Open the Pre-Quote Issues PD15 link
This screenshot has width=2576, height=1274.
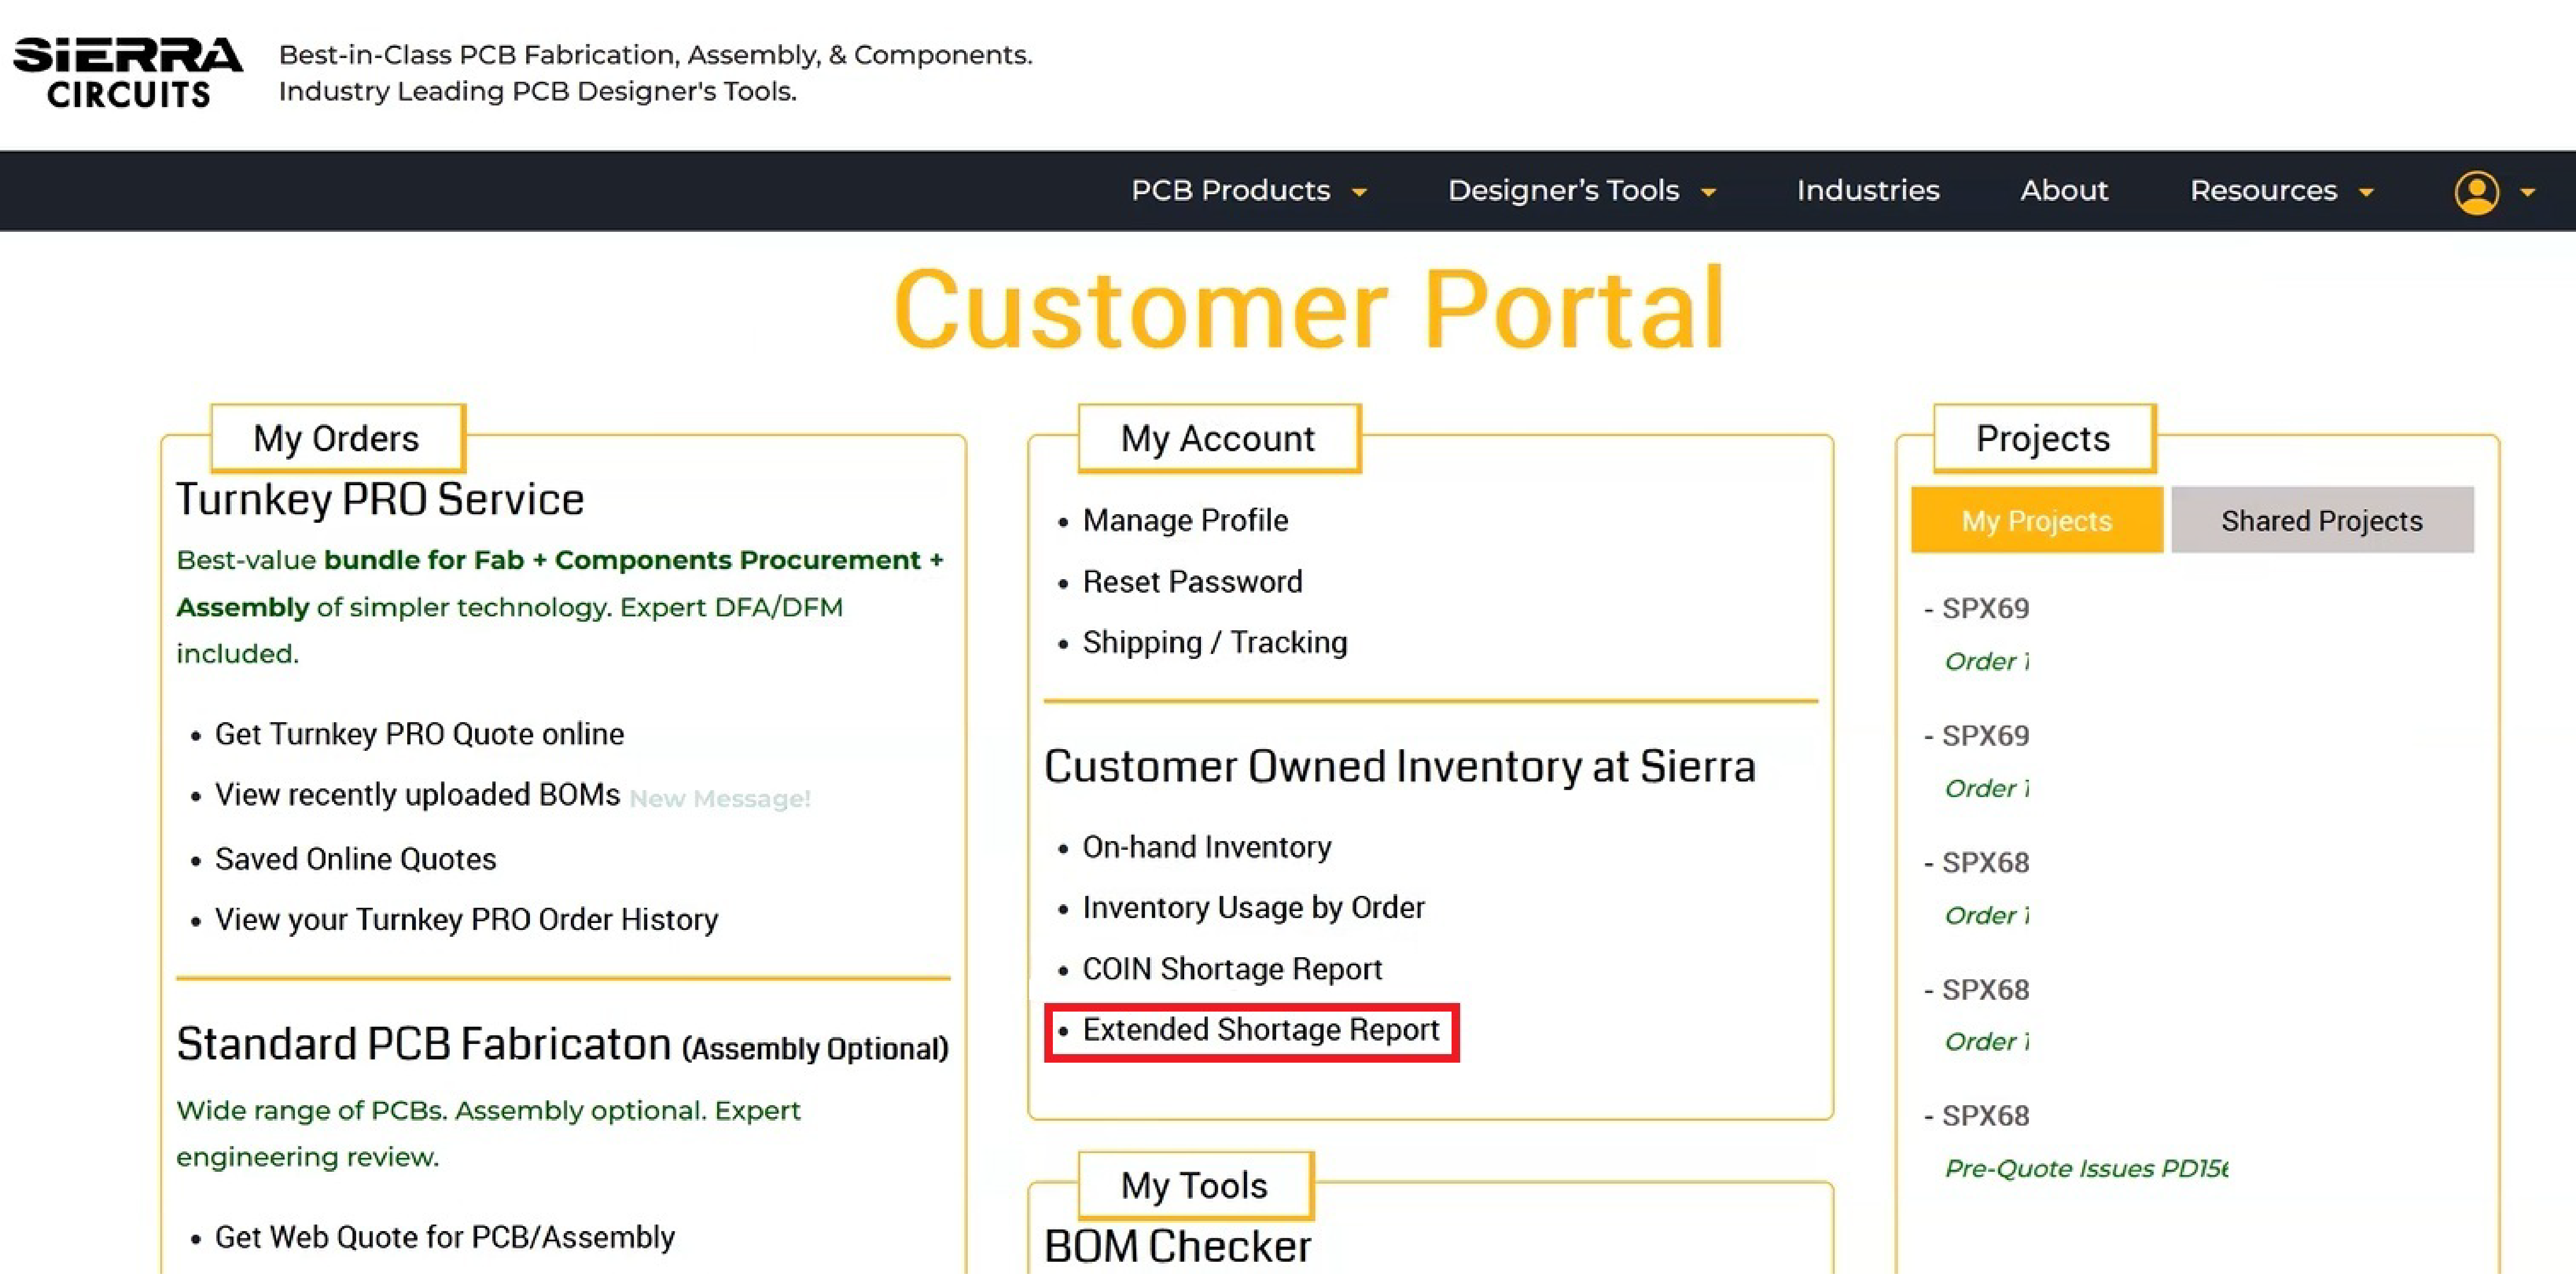click(2086, 1168)
